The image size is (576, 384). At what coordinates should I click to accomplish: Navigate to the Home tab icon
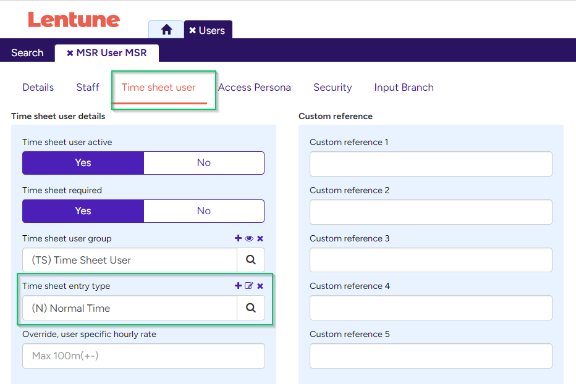166,29
